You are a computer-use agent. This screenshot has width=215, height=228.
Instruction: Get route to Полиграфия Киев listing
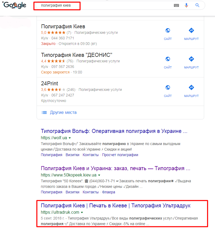click(x=191, y=34)
